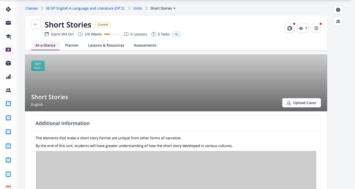Open the graduation cap sidebar icon
The width and height of the screenshot is (355, 189).
tap(8, 36)
